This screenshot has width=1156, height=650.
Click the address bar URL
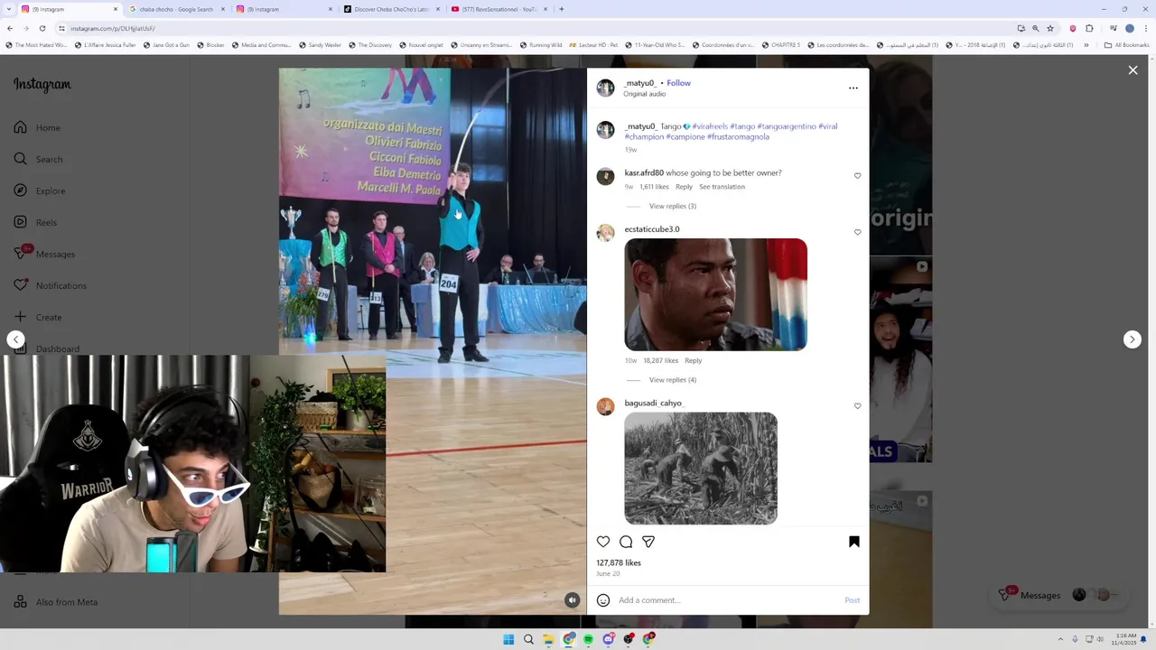112,28
